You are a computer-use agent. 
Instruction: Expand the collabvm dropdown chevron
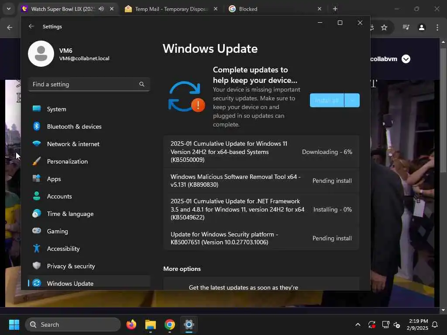click(406, 59)
